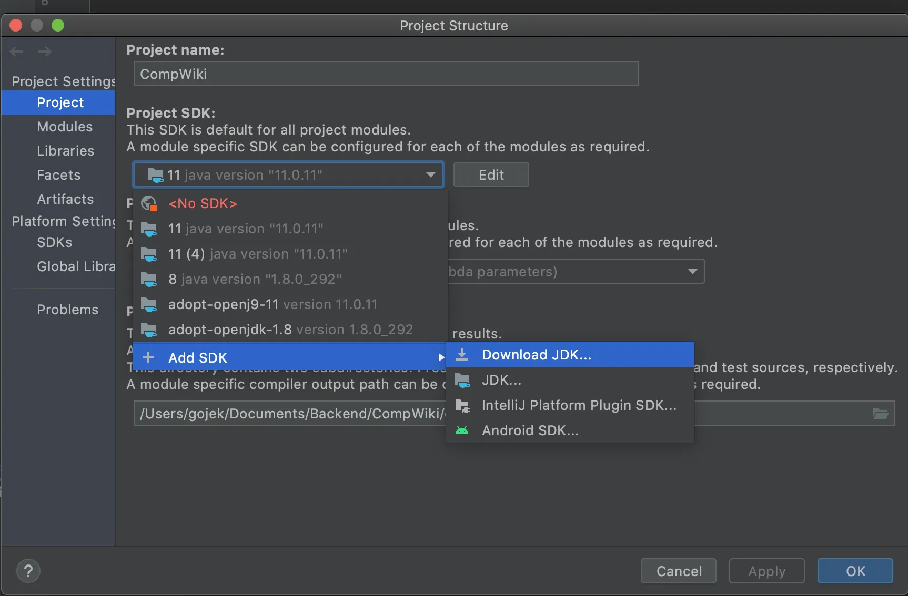Click the Download JDK download icon
The height and width of the screenshot is (596, 908).
[462, 355]
